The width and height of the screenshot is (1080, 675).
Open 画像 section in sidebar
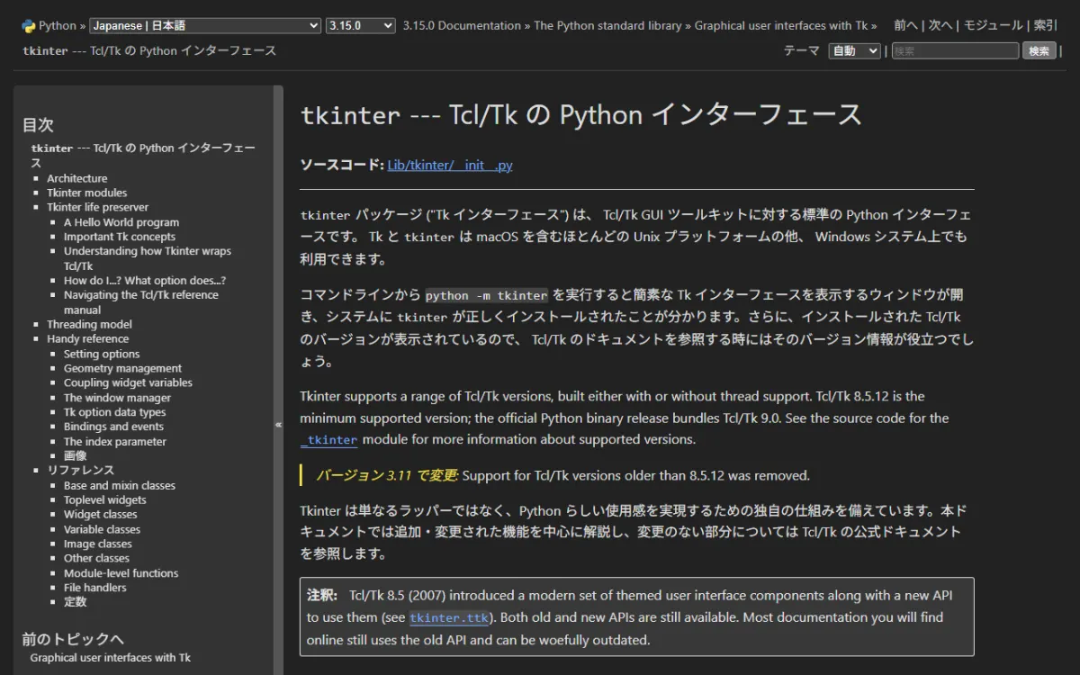(x=76, y=456)
